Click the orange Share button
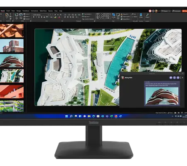The width and height of the screenshot is (187, 166). [x=185, y=11]
